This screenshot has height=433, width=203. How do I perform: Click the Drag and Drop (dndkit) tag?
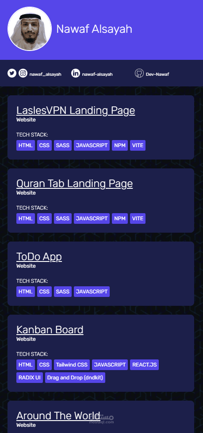(x=75, y=378)
